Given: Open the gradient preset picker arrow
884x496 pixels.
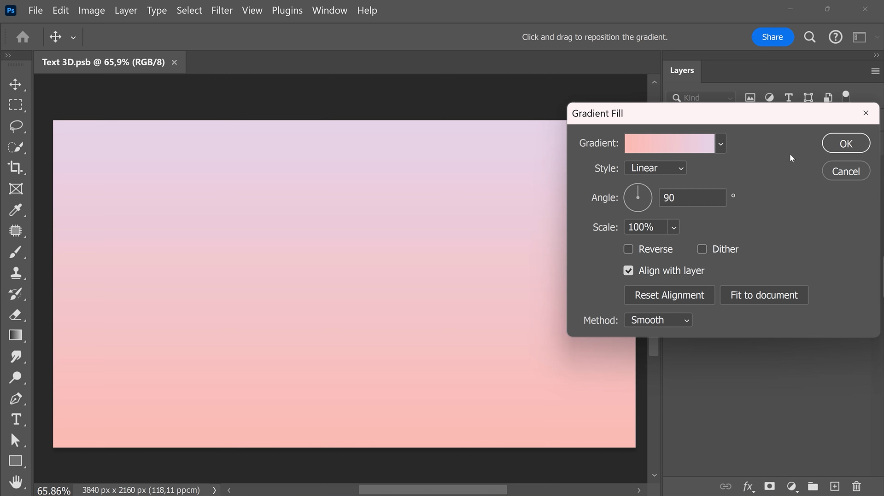Looking at the screenshot, I should click(720, 144).
